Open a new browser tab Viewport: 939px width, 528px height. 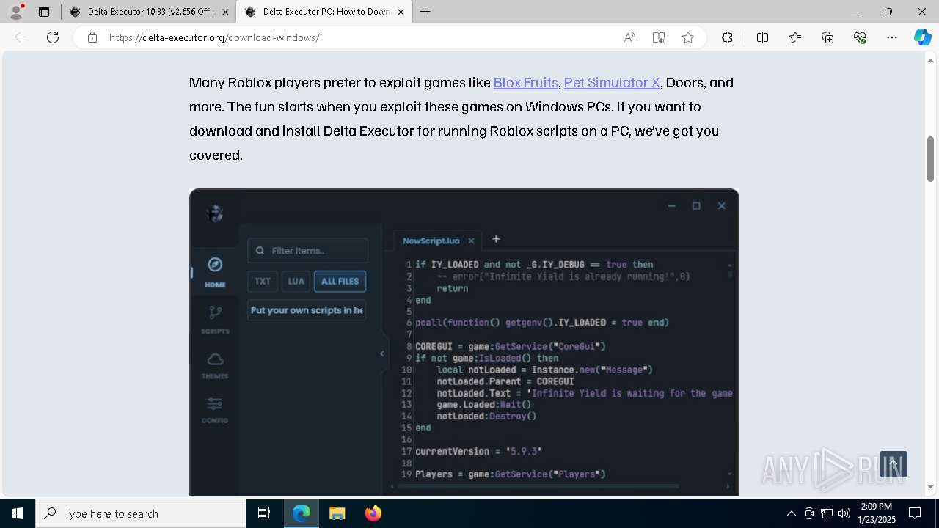[425, 12]
